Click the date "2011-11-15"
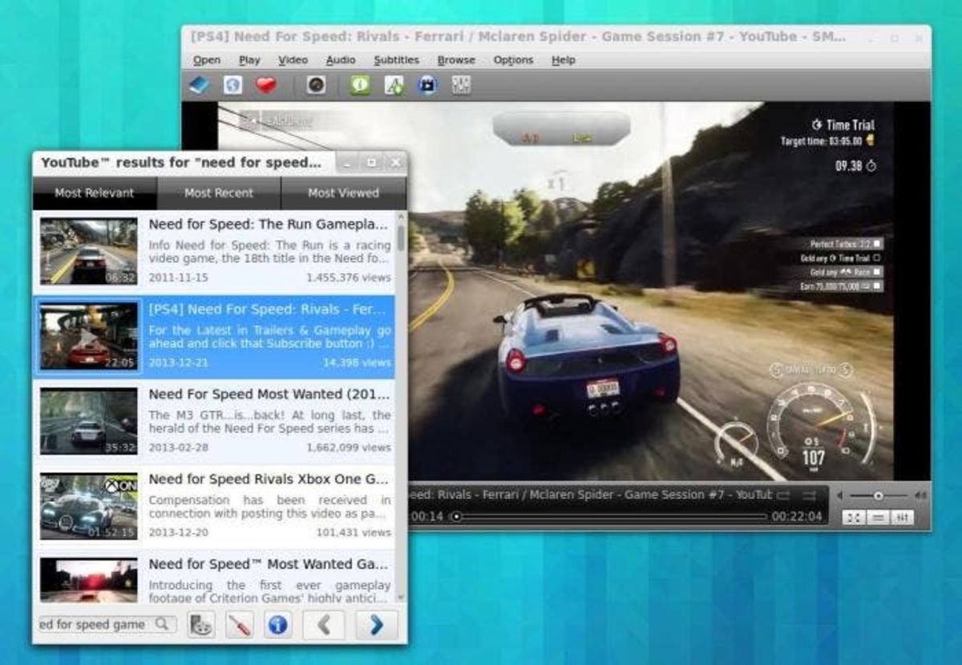Screen dimensions: 962x665 click(178, 278)
